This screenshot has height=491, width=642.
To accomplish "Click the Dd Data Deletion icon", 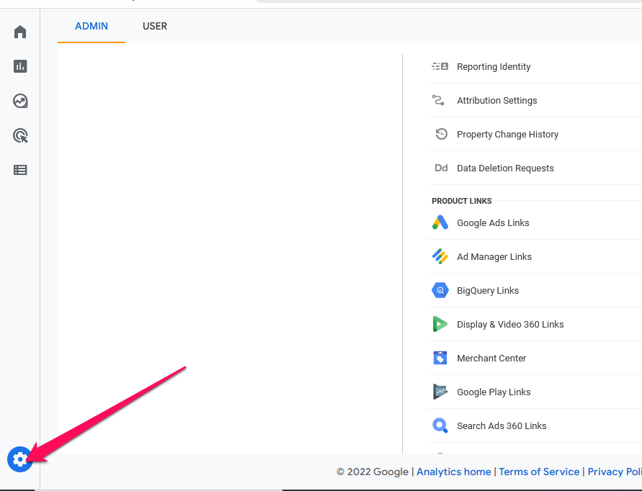I will [441, 168].
